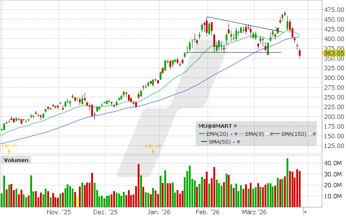Open settings for the SMA(150) indicator
Screen dimensions: 346x216
coord(314,134)
